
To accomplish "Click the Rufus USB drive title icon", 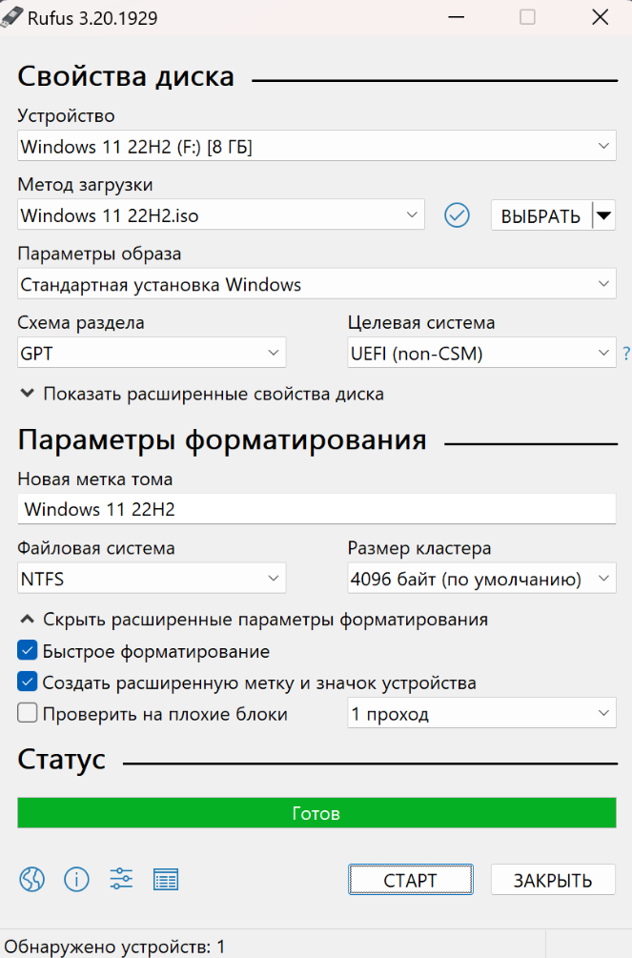I will click(12, 17).
